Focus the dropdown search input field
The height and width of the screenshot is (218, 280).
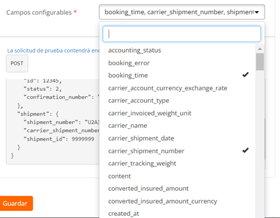[x=181, y=34]
